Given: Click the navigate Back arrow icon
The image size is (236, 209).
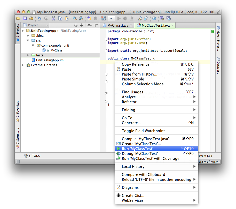Looking at the screenshot, I should click(89, 18).
